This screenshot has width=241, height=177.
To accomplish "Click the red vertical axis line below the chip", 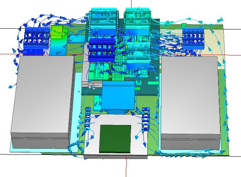I will tap(126, 167).
